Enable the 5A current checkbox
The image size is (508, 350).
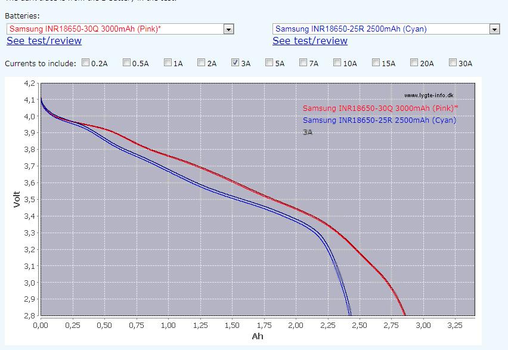point(270,63)
